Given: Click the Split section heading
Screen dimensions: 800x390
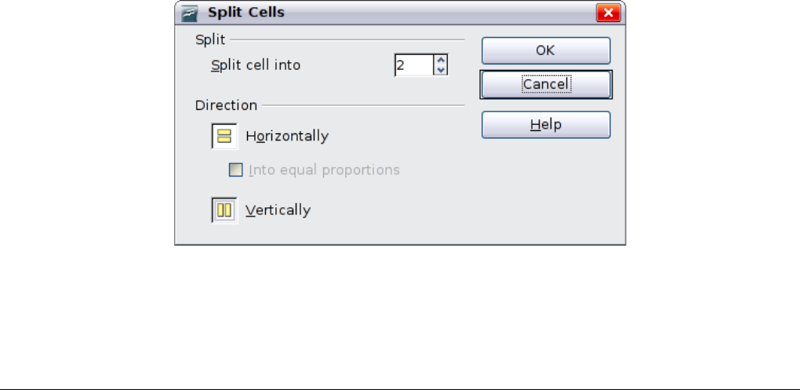Looking at the screenshot, I should [209, 38].
